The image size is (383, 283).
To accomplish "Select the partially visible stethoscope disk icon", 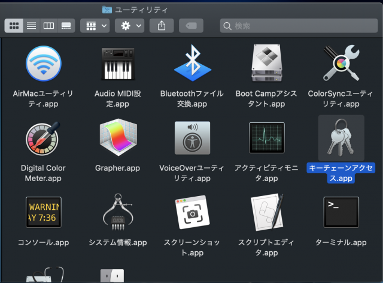I will (45, 275).
